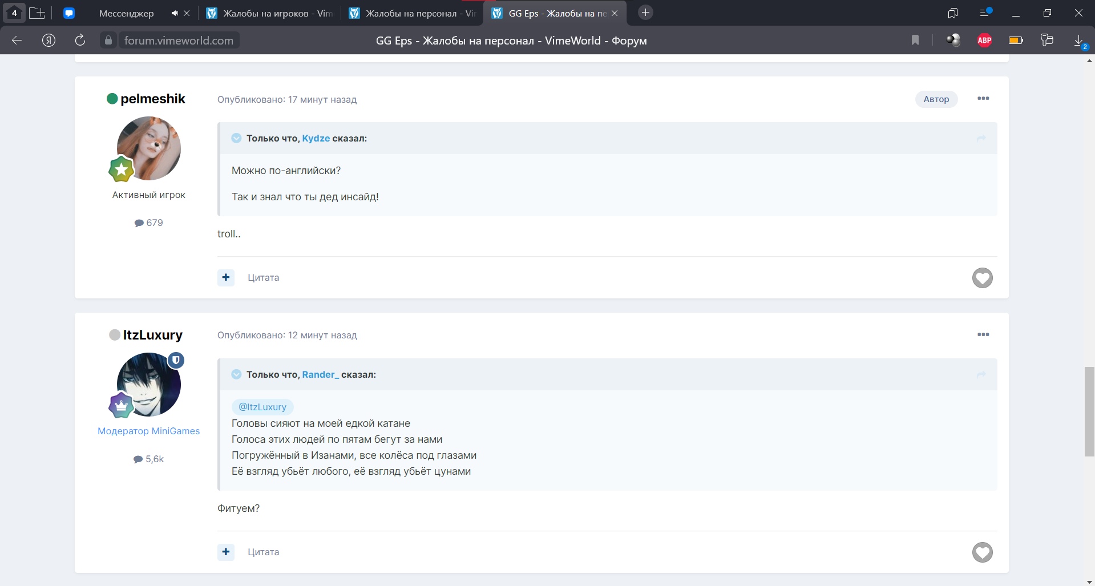Open Yandex home via Я icon

tap(49, 40)
